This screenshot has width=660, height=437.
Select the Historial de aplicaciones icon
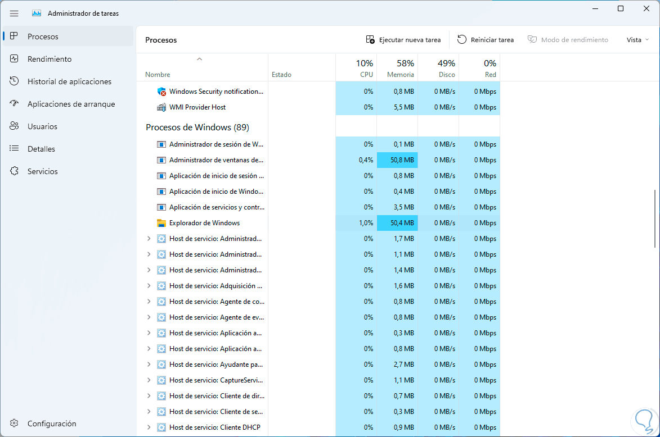click(14, 81)
